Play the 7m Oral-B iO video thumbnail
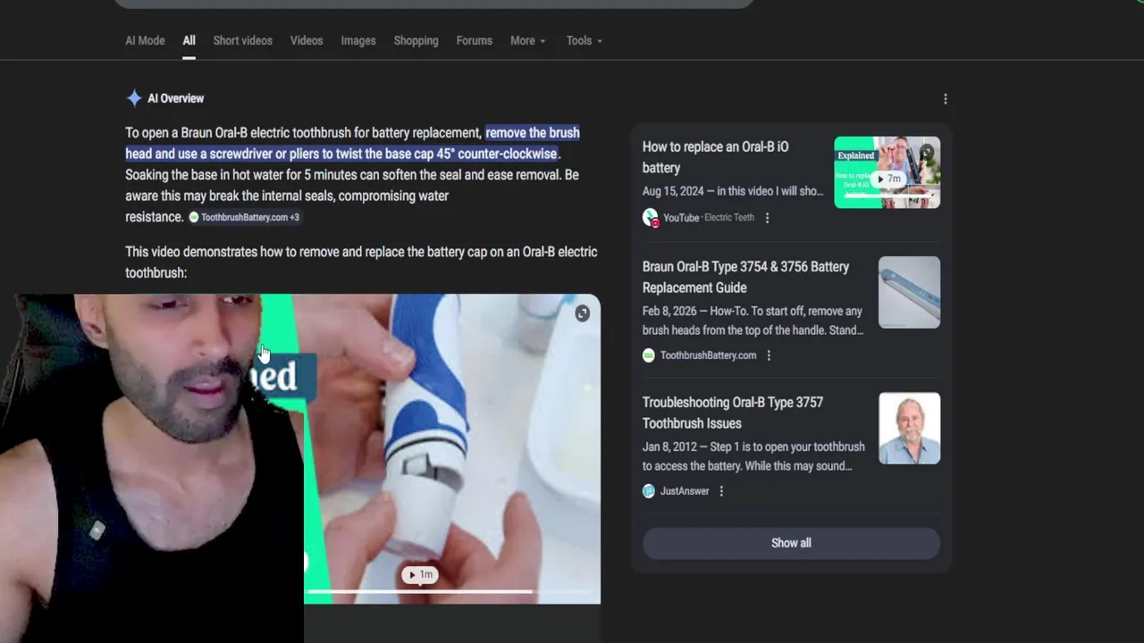 click(x=887, y=172)
